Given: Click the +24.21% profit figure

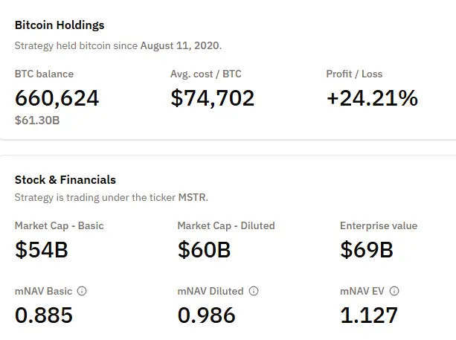Looking at the screenshot, I should click(372, 97).
